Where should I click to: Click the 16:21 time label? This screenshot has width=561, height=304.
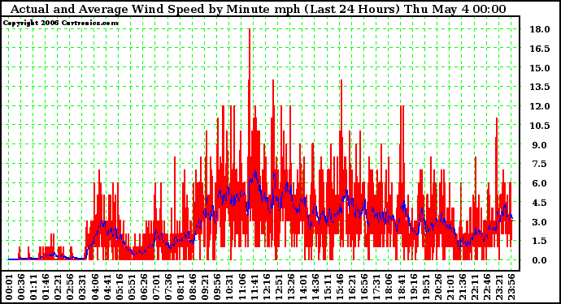coord(352,288)
